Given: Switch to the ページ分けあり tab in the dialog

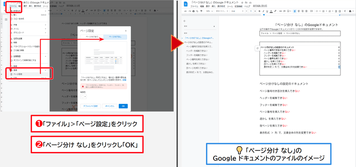Looking at the screenshot, I should 92,36.
